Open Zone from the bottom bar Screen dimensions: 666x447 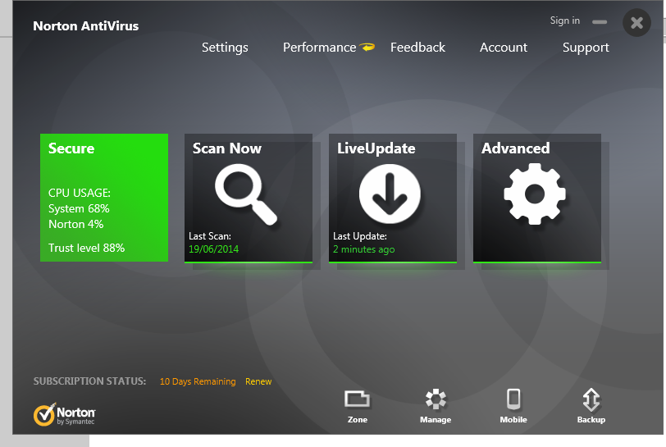358,407
